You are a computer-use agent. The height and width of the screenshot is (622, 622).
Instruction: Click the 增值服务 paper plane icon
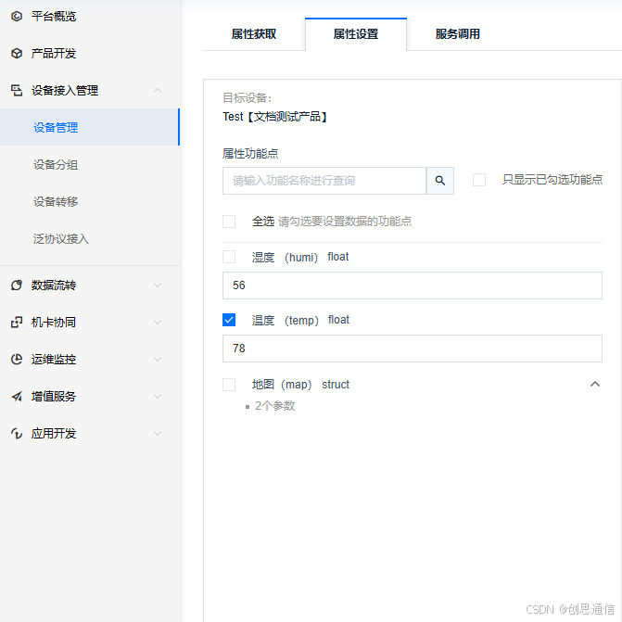pyautogui.click(x=17, y=397)
